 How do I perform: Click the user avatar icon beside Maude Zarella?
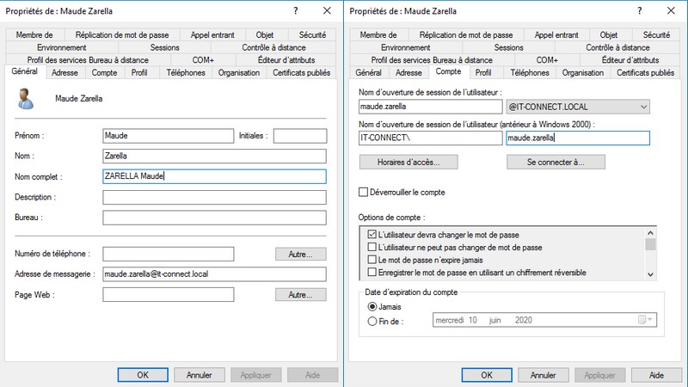click(x=26, y=98)
